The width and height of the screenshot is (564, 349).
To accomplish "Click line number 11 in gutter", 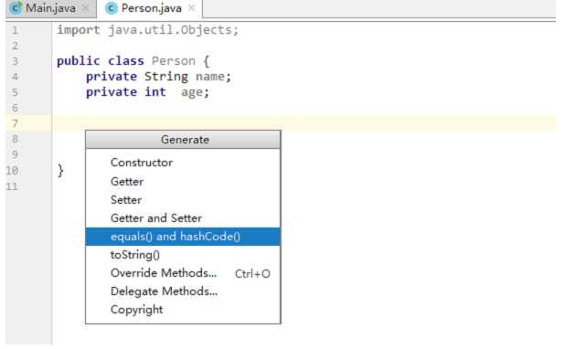I will (x=12, y=186).
